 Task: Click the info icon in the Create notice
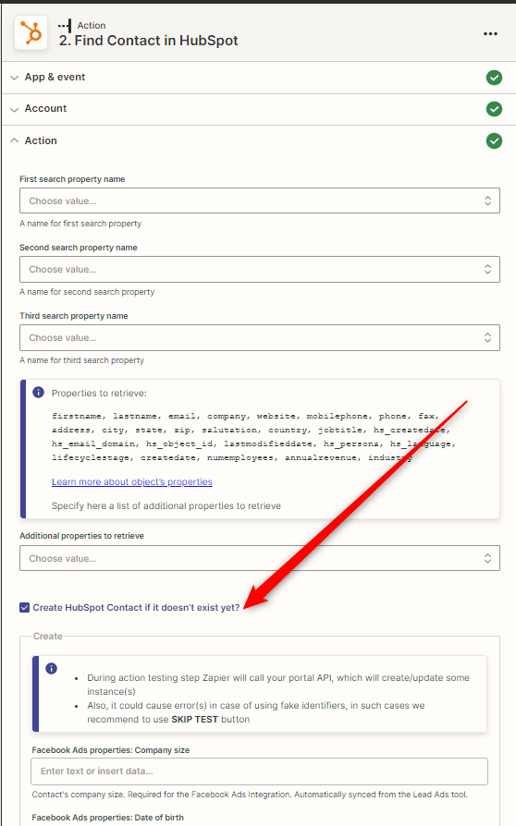click(51, 669)
